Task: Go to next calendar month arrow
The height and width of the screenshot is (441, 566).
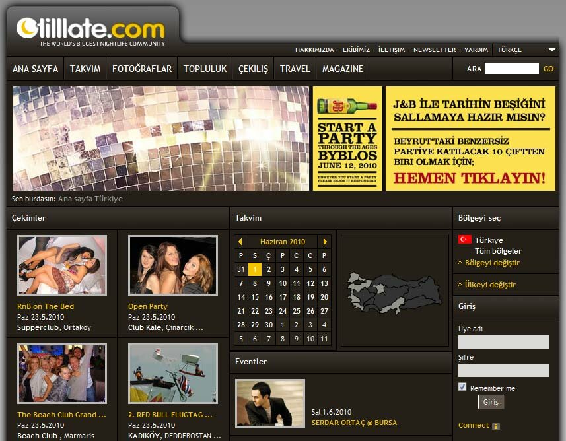Action: click(x=324, y=242)
